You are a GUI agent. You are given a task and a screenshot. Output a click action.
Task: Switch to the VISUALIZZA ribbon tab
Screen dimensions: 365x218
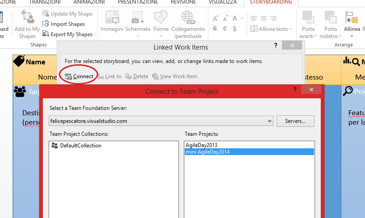click(223, 2)
